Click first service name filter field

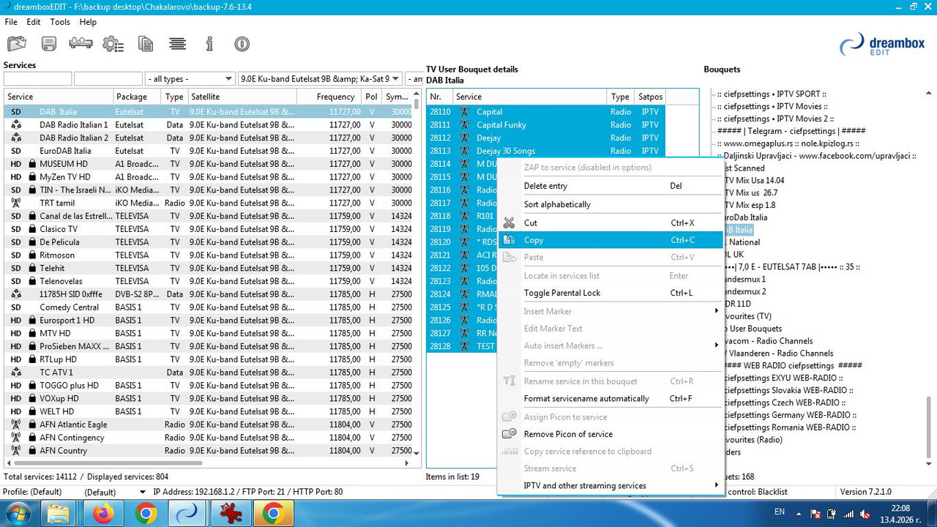click(37, 79)
